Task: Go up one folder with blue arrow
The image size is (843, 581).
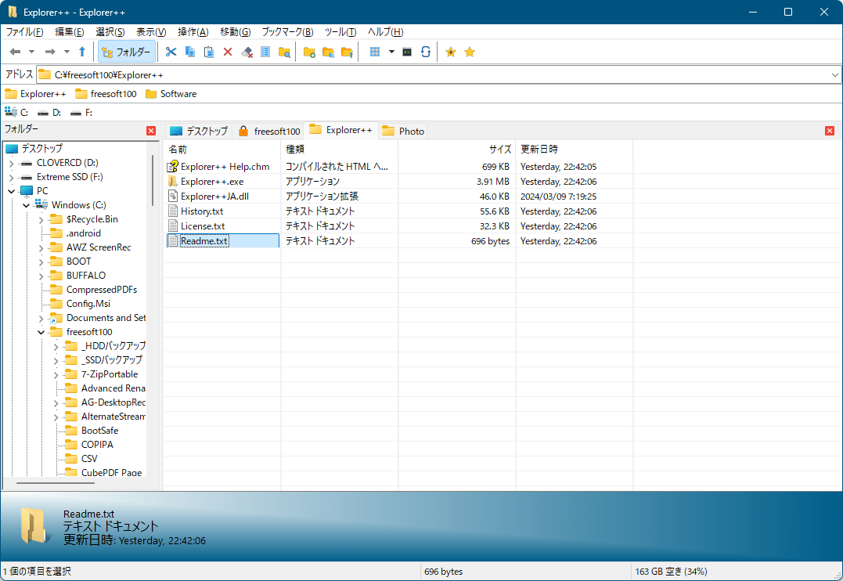Action: (x=82, y=52)
